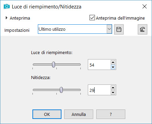This screenshot has width=152, height=124.
Task: Click the Annulla button
Action: (79, 114)
